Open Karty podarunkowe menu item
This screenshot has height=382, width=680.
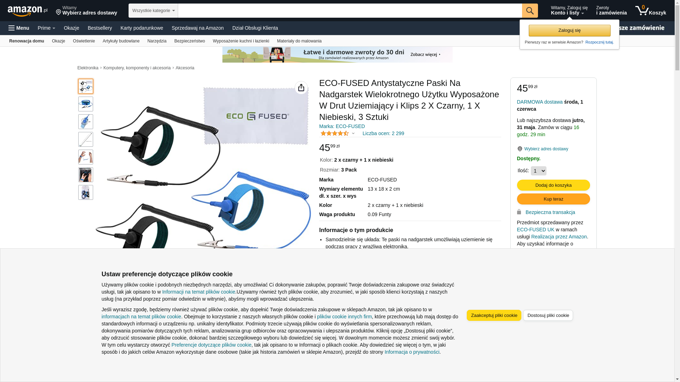coord(142,28)
